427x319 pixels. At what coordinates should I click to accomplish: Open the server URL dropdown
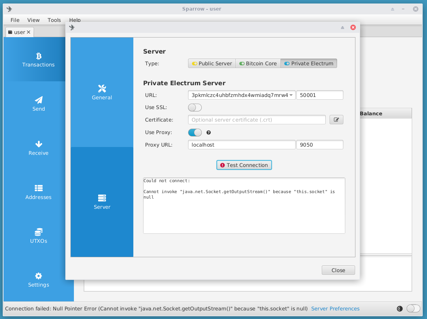click(291, 95)
